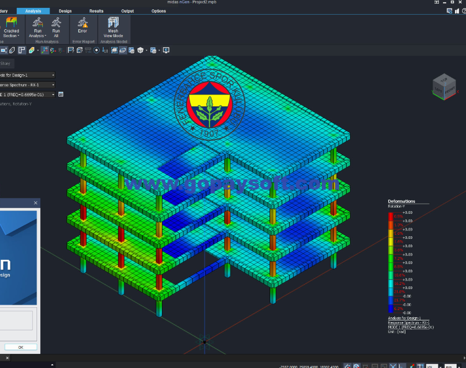466x368 pixels.
Task: Switch to the Design ribbon tab
Action: pos(65,11)
